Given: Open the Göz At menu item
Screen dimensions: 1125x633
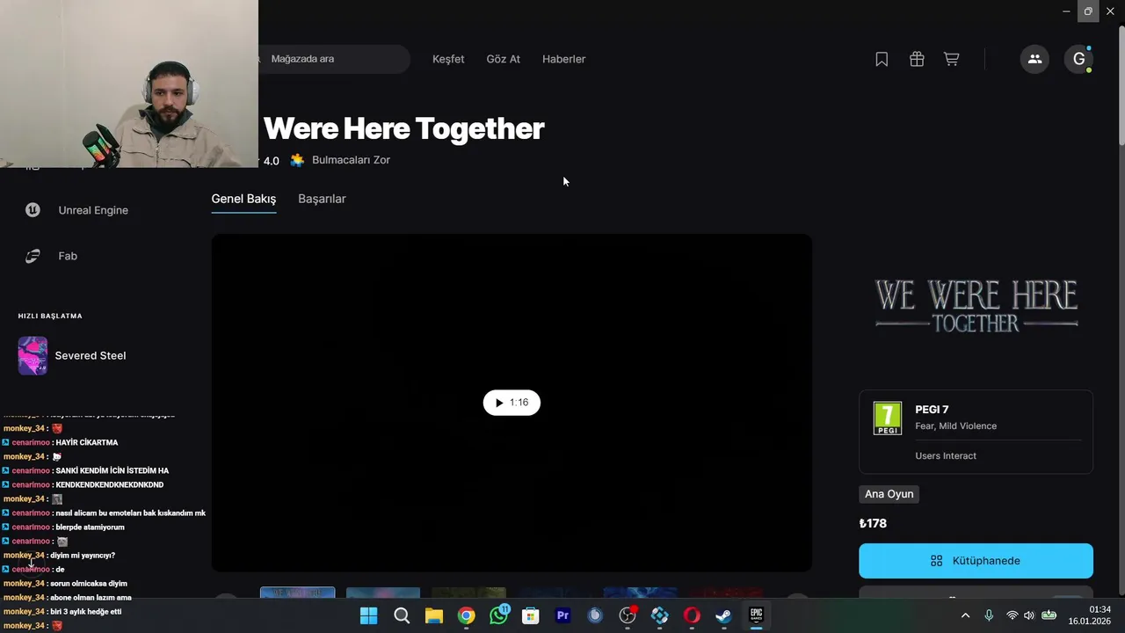Looking at the screenshot, I should (x=504, y=59).
